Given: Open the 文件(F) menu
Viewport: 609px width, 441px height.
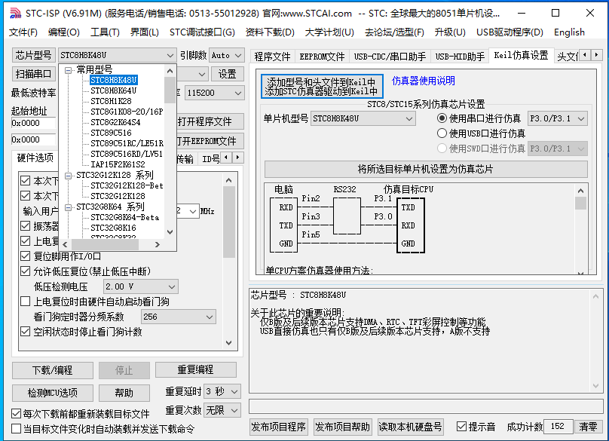Looking at the screenshot, I should (23, 32).
